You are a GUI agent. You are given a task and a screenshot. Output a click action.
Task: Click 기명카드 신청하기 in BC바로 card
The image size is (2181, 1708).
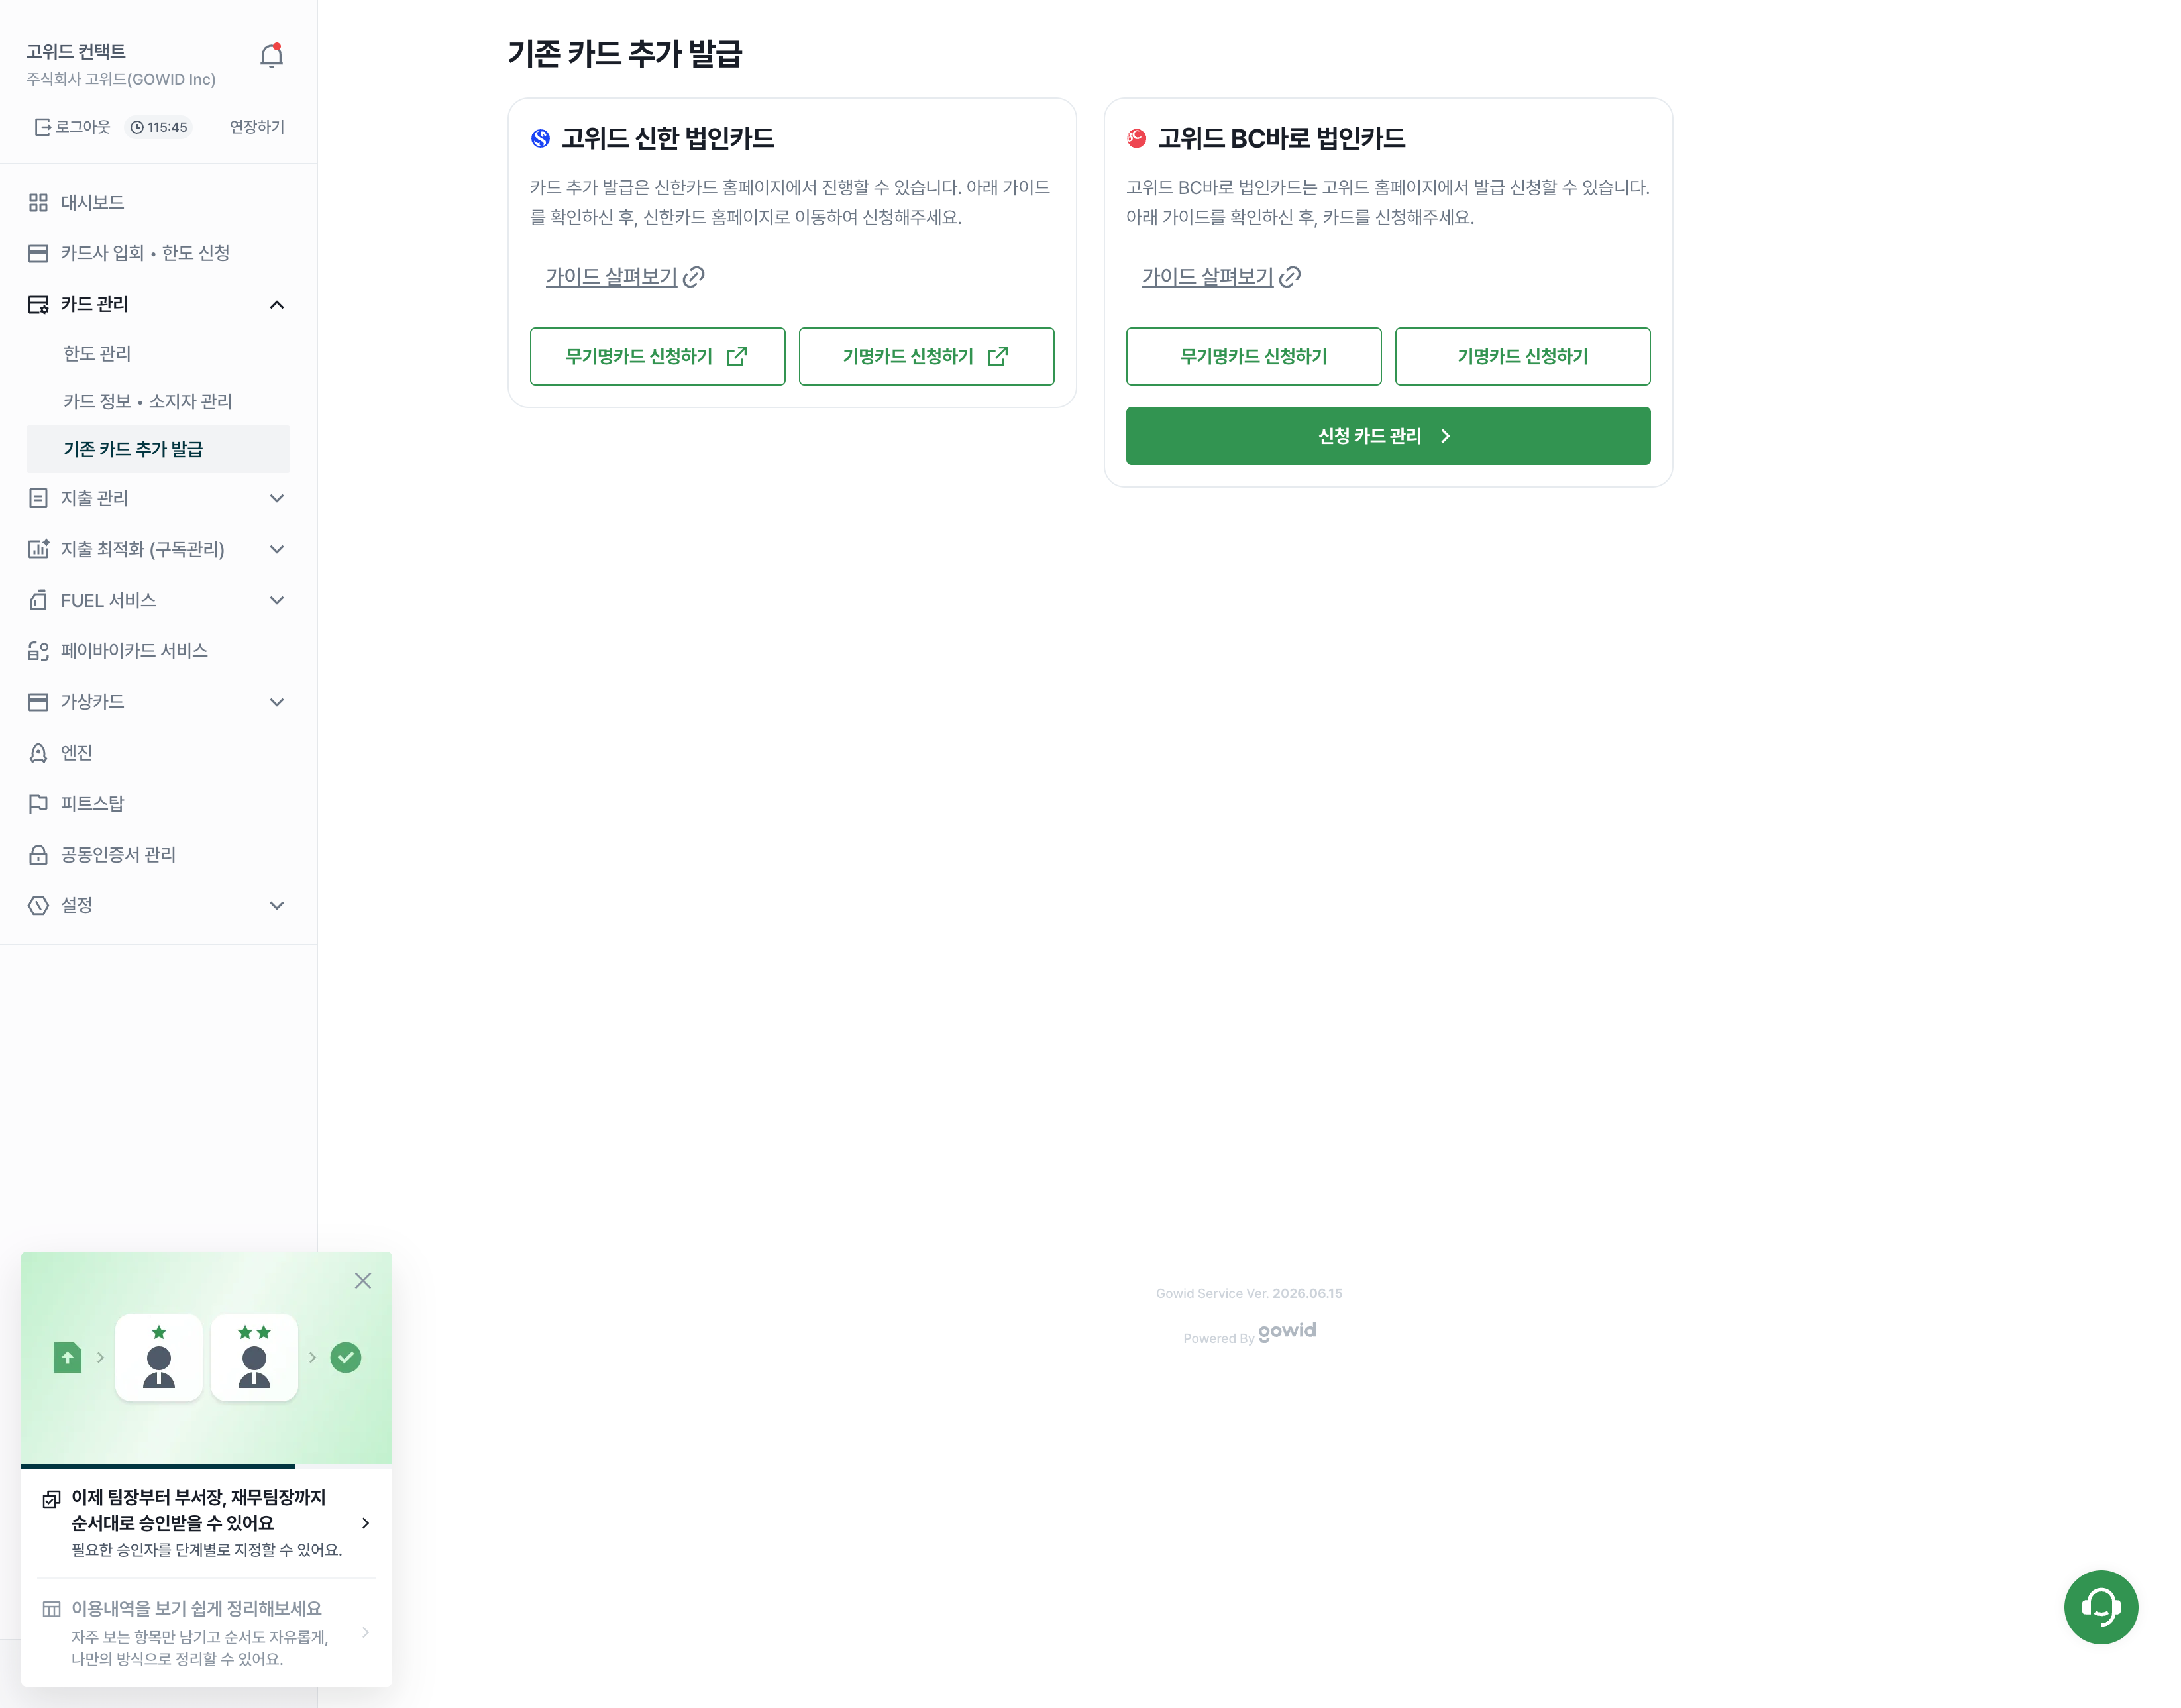tap(1522, 356)
